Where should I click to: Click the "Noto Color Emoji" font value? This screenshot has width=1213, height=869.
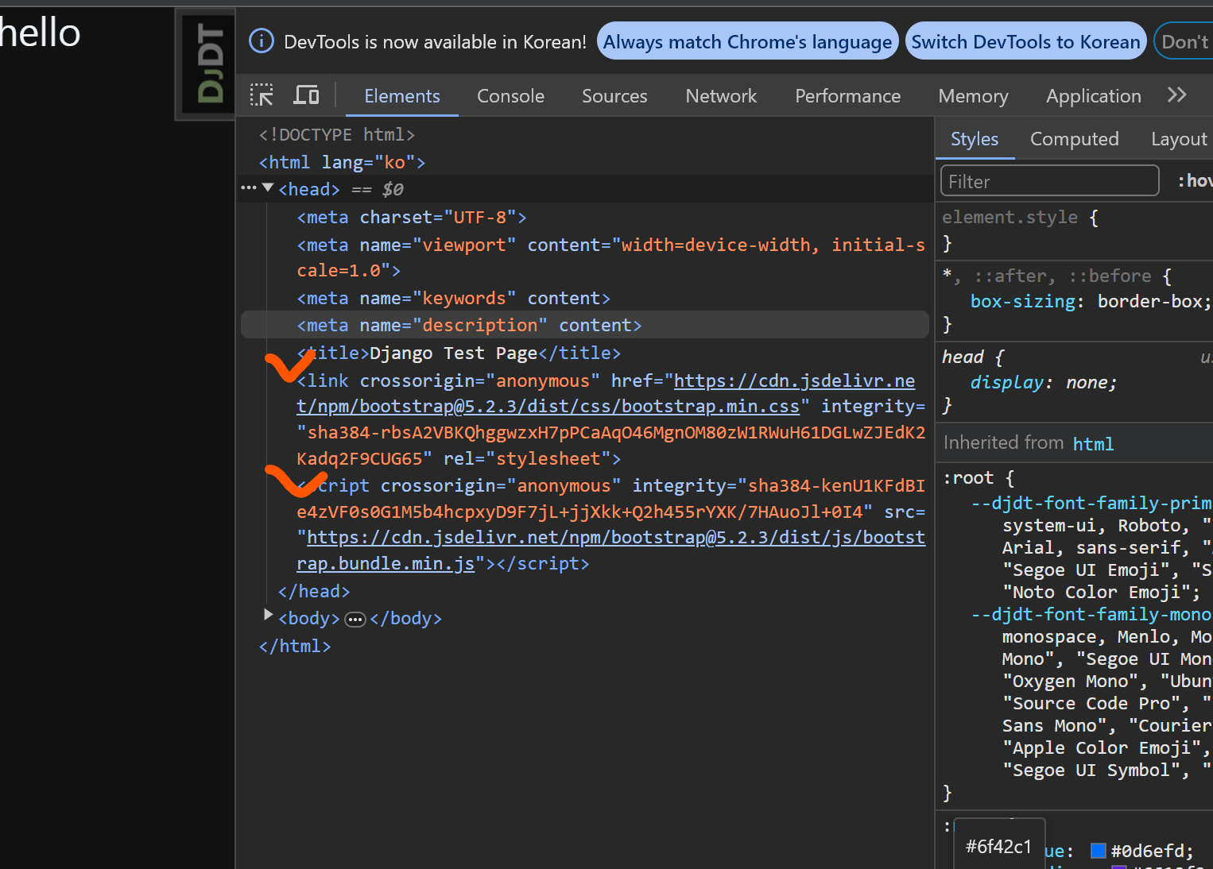tap(1096, 592)
